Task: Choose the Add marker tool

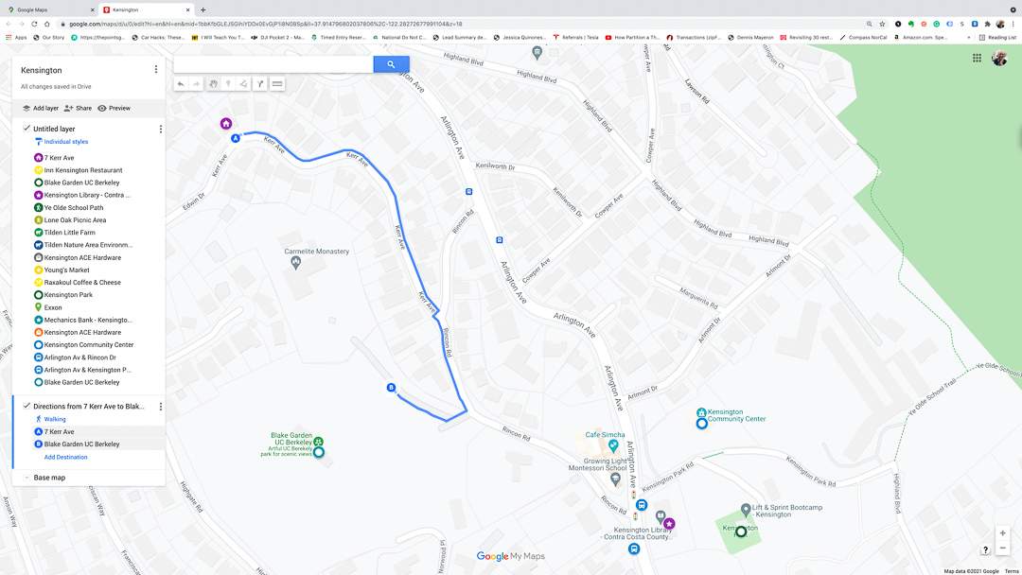Action: point(228,84)
